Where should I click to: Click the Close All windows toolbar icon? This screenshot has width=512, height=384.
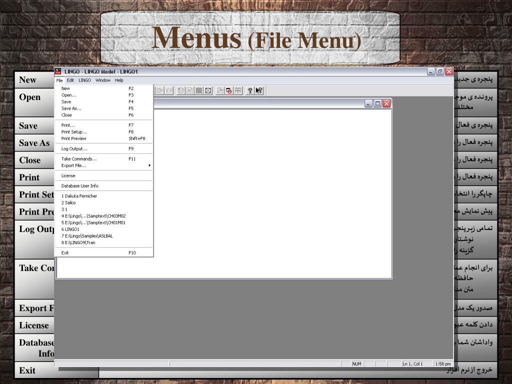(x=229, y=90)
